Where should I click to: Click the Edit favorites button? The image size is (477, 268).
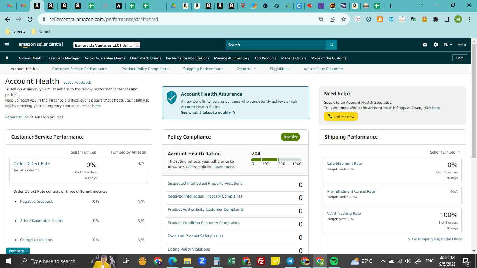pyautogui.click(x=460, y=58)
